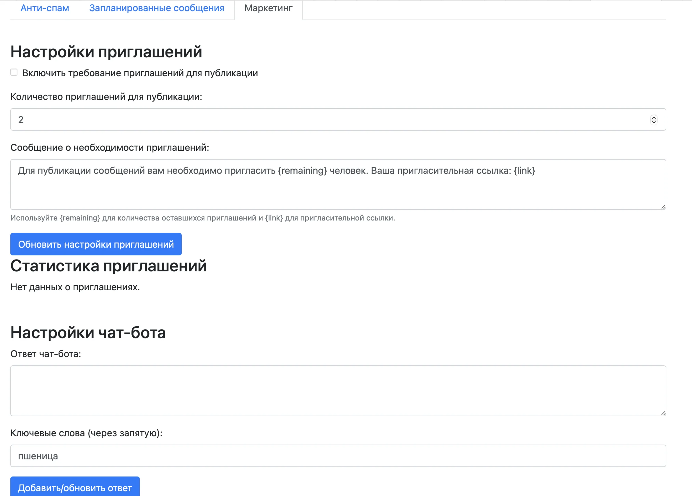Screen dimensions: 692x496
Task: Grab resize handle of the invitation message textarea
Action: (x=663, y=207)
